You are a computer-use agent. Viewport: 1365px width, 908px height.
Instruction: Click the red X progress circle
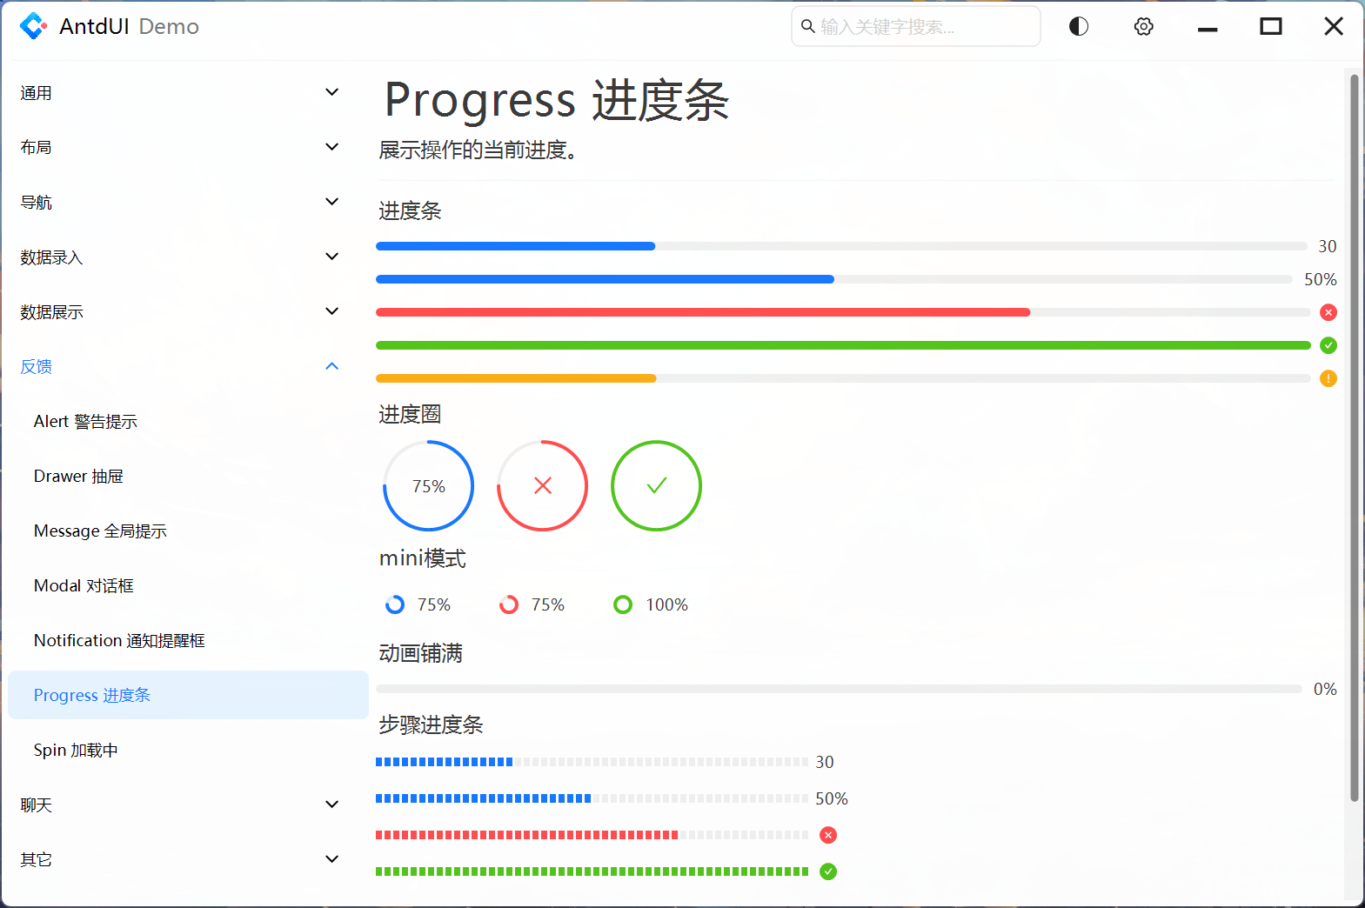pyautogui.click(x=542, y=485)
